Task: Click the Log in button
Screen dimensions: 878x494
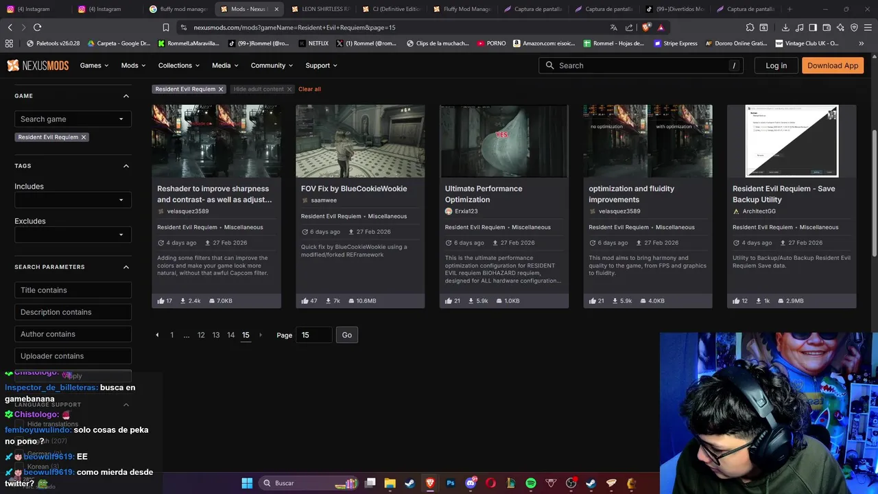Action: coord(776,65)
